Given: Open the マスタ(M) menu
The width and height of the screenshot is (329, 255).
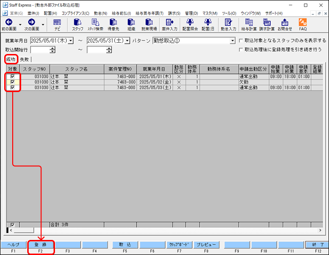Looking at the screenshot, I should 210,13.
